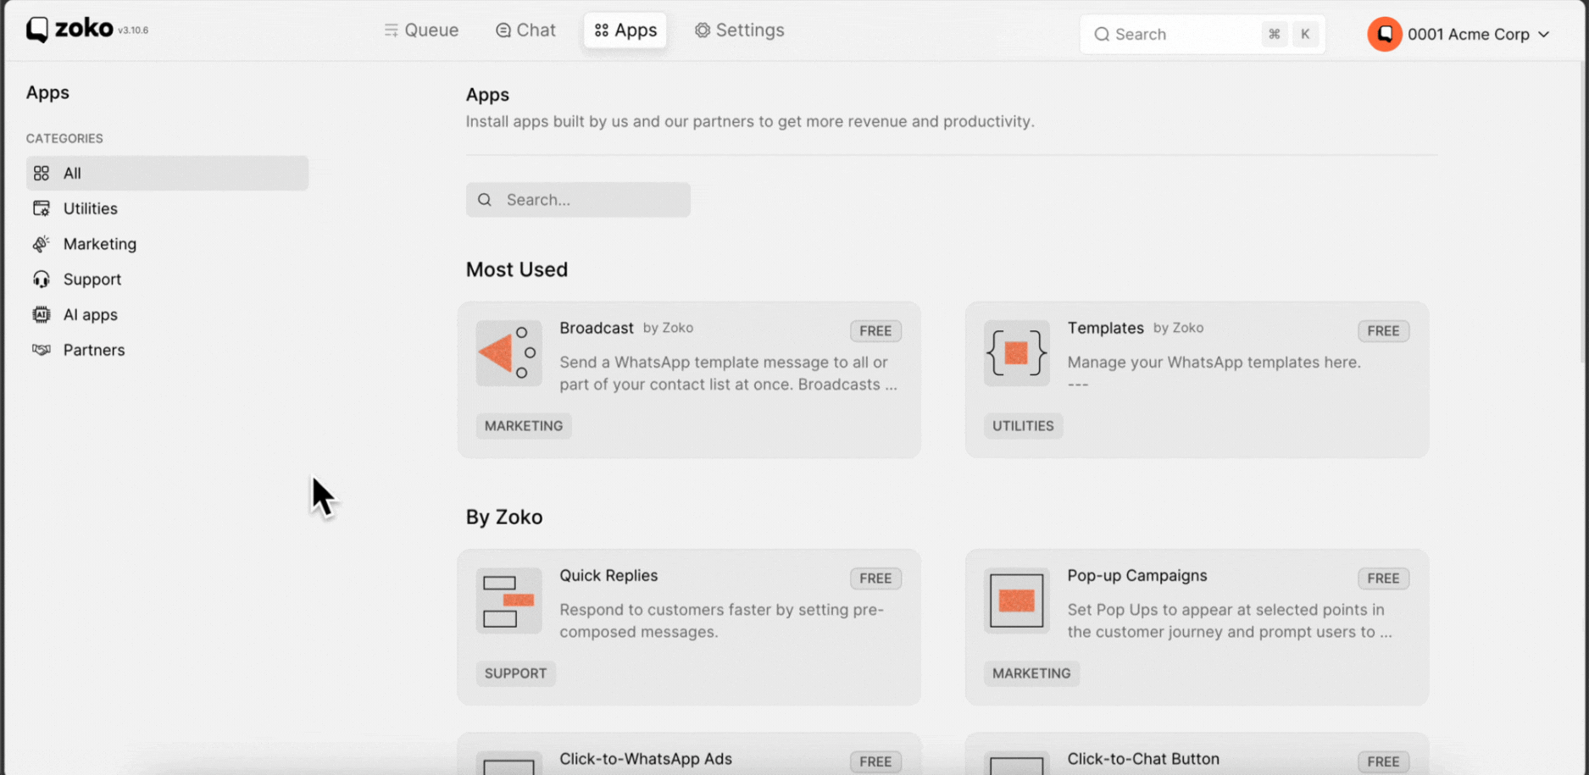
Task: Open the Quick Replies app title
Action: click(608, 576)
